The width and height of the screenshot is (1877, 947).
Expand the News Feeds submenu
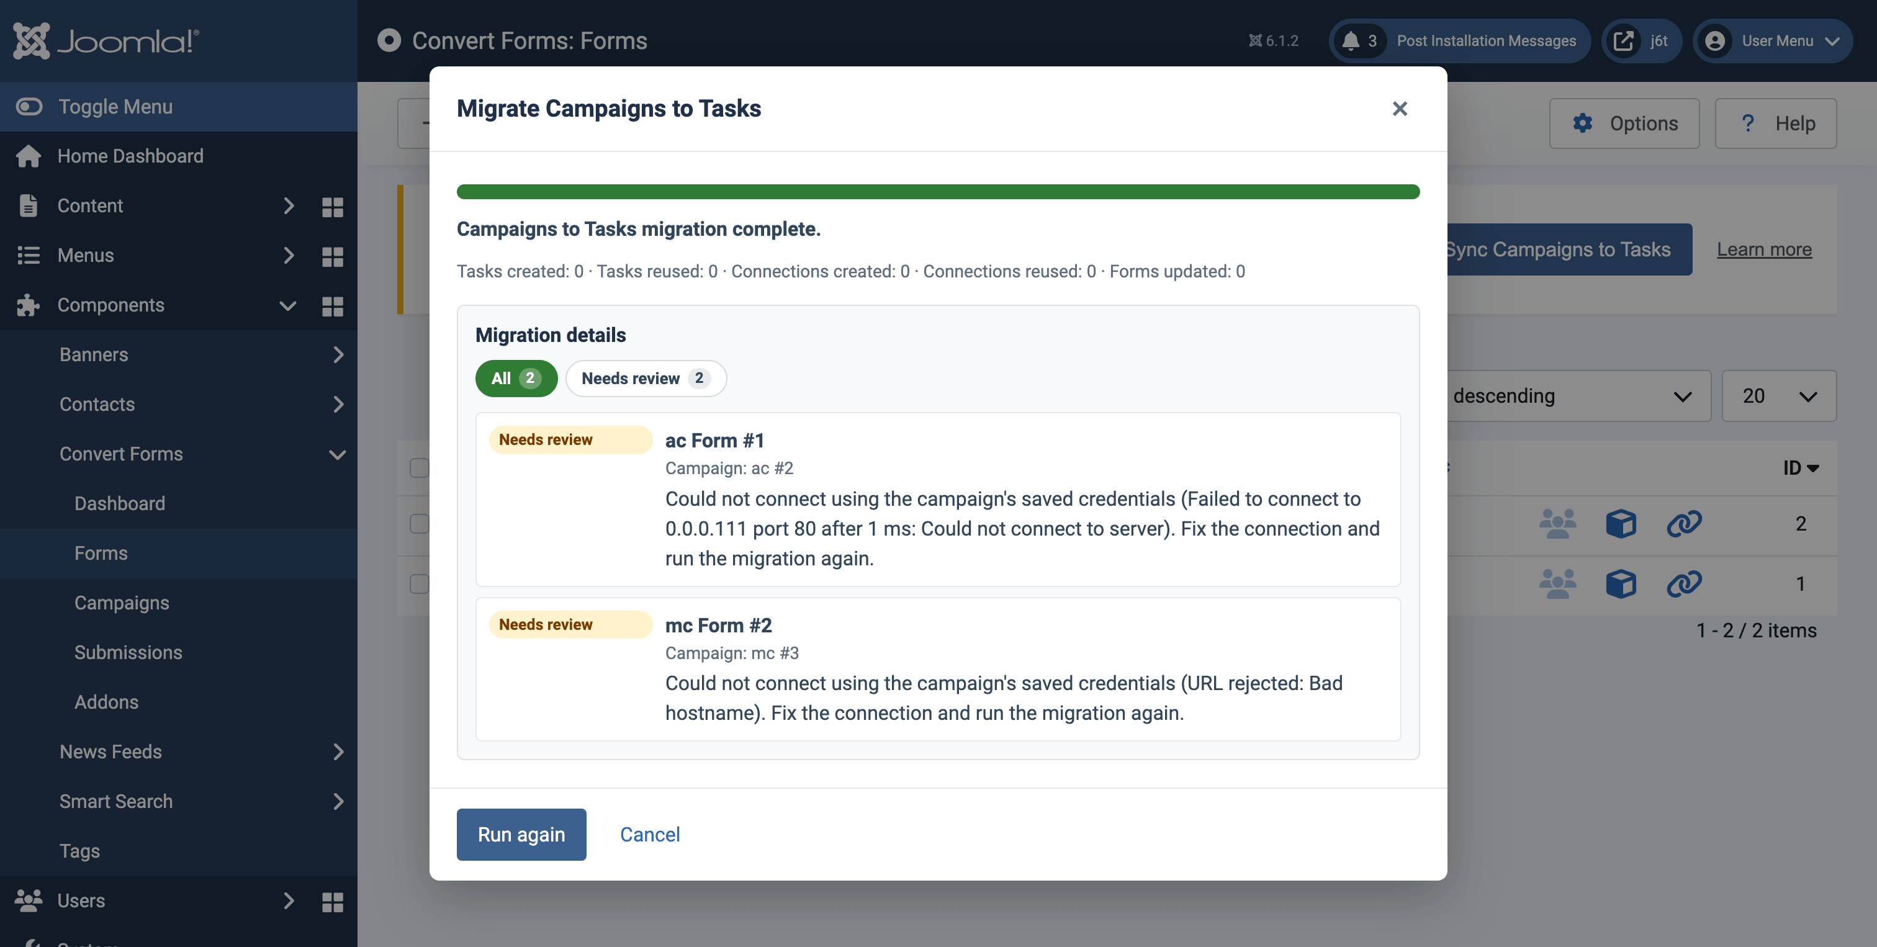[338, 752]
